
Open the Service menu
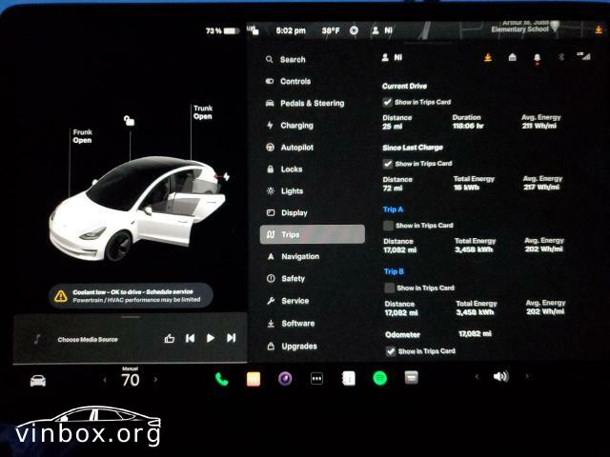point(288,301)
